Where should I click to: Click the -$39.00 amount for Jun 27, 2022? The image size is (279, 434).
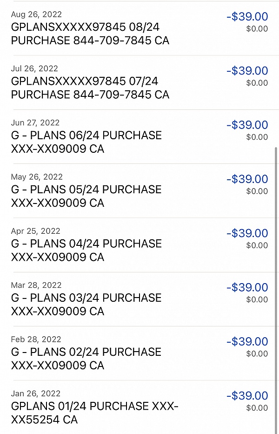(x=247, y=125)
